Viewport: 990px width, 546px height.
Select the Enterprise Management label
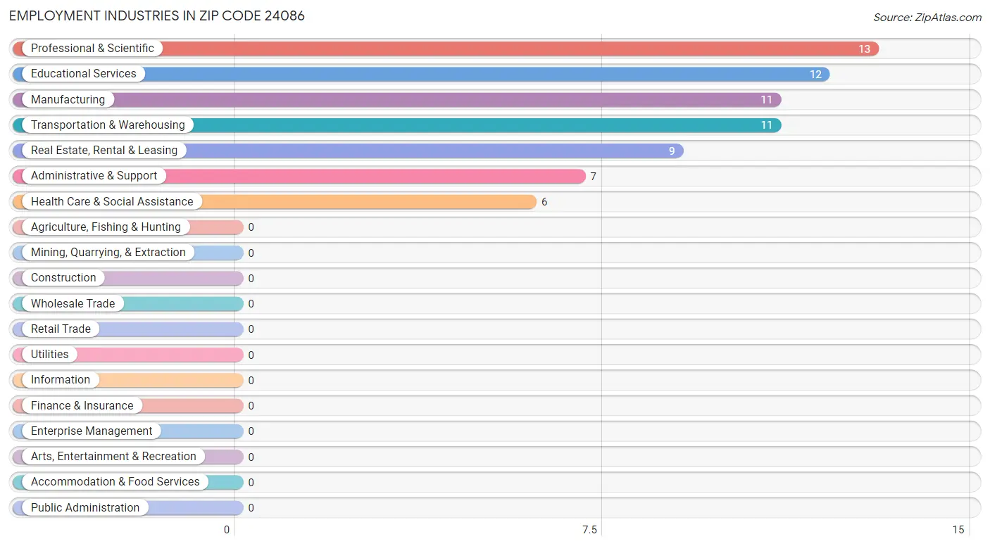point(92,431)
